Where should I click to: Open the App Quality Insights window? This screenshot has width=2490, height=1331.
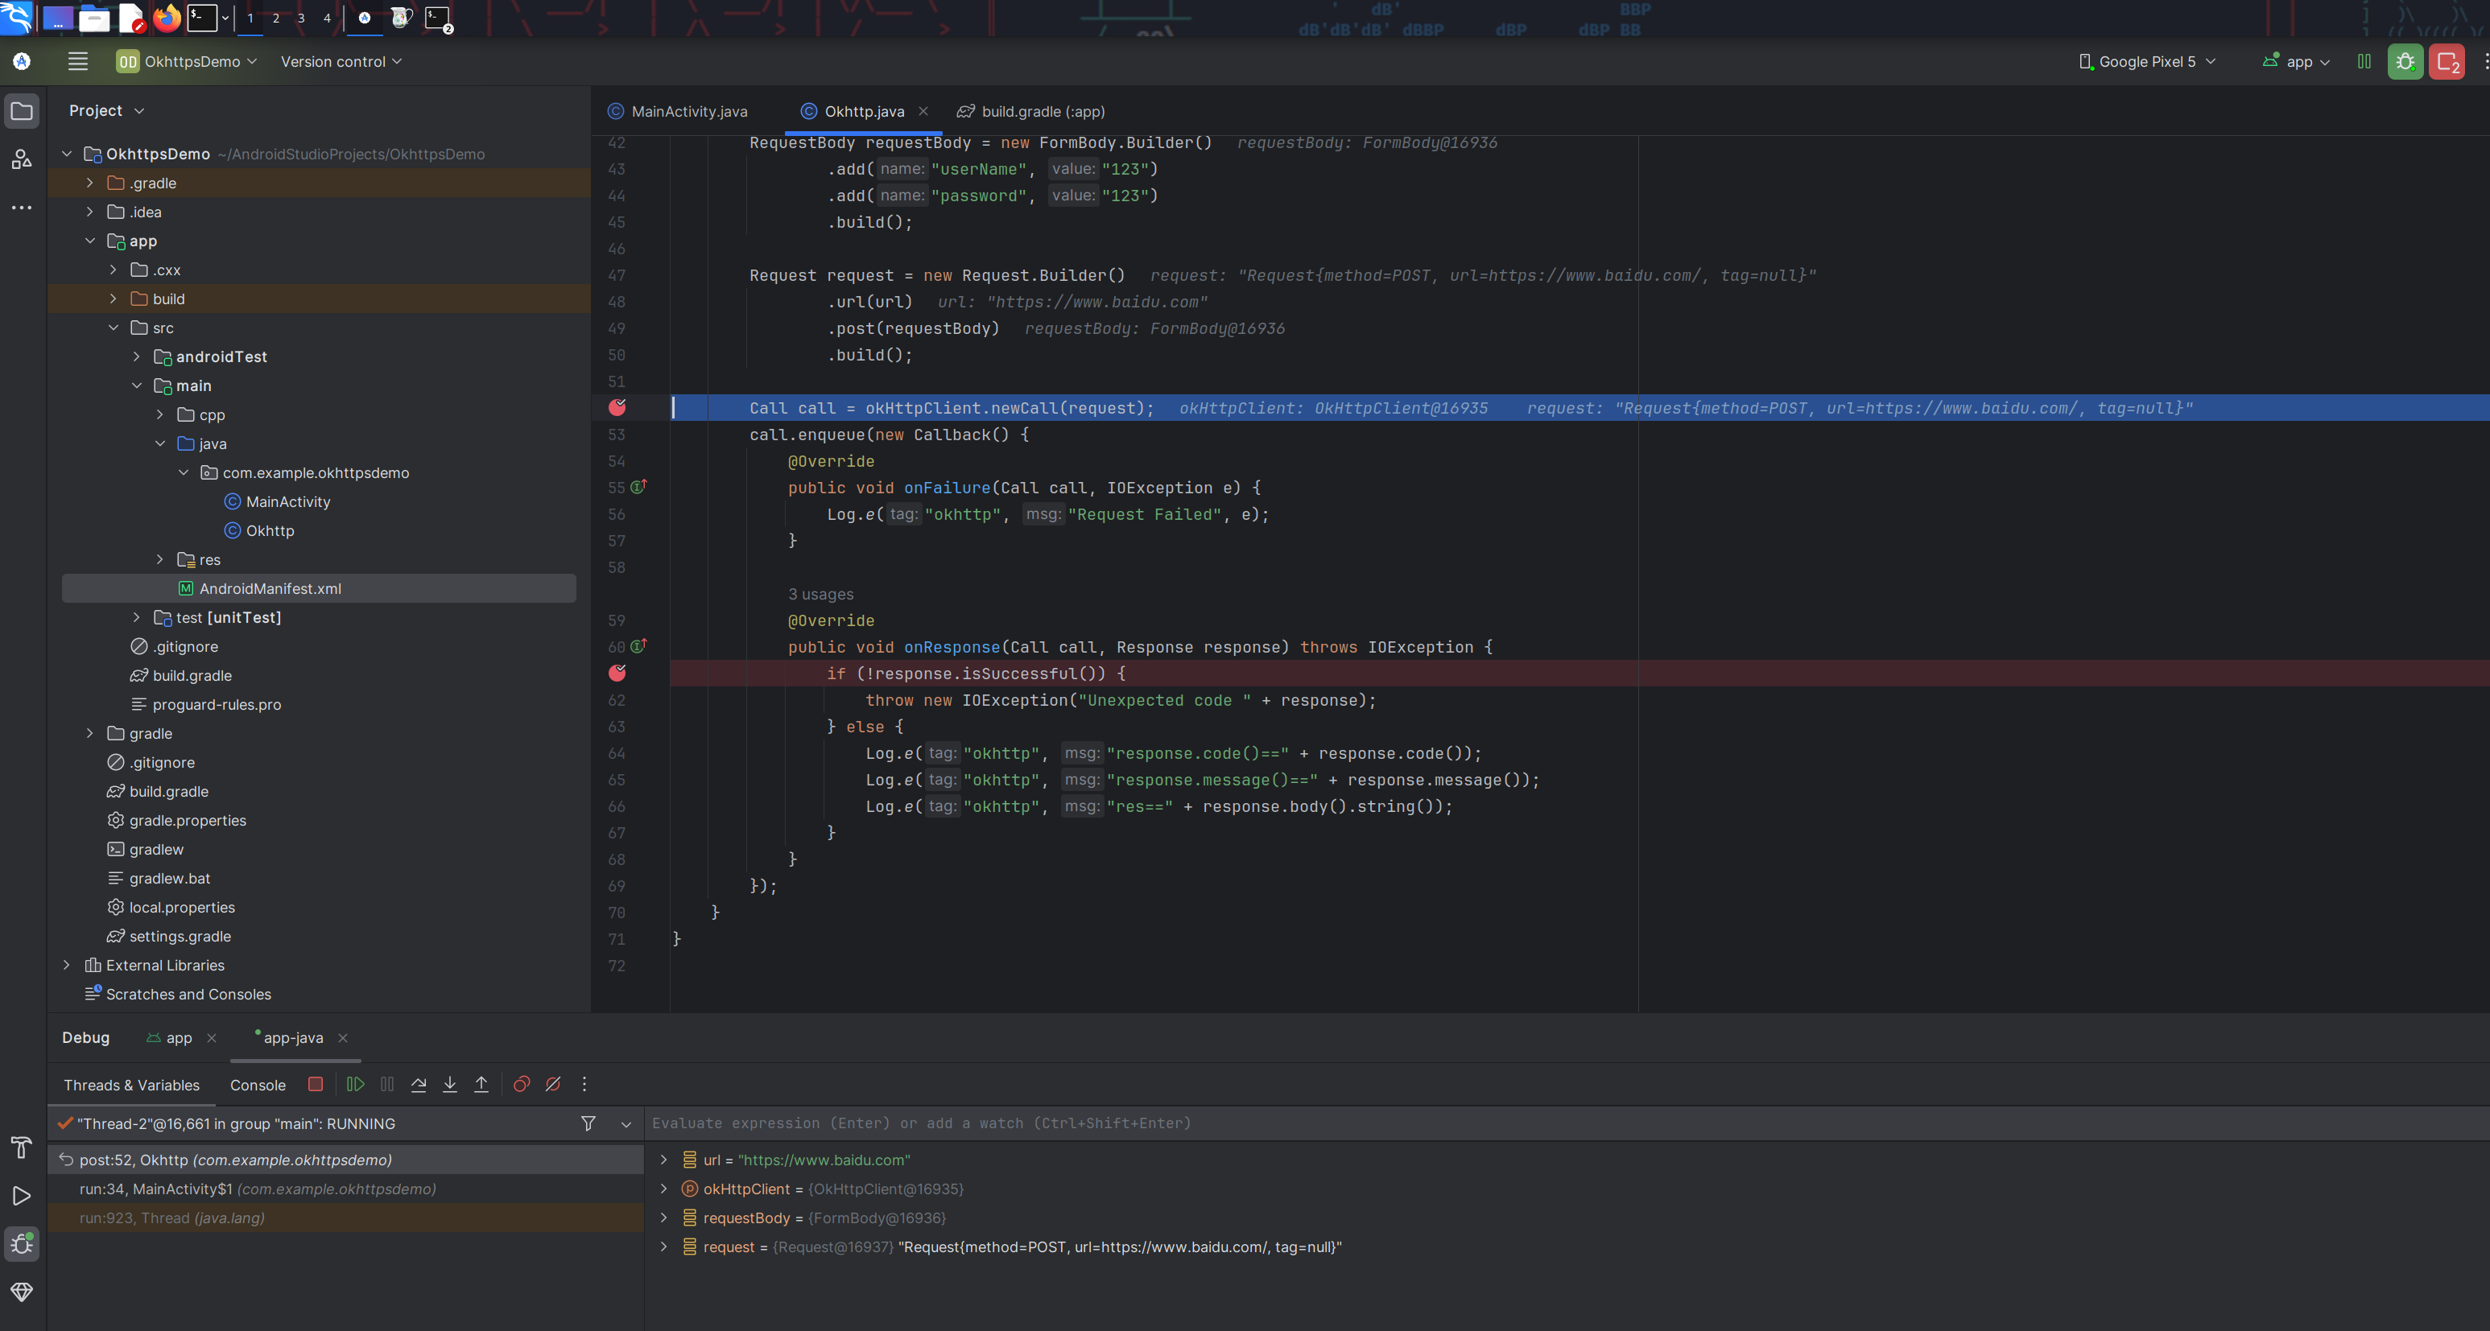(x=21, y=1292)
